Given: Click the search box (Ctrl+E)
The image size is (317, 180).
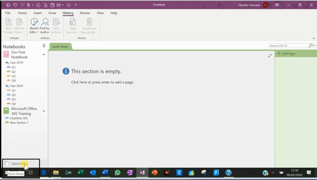Looking at the screenshot, I should pos(288,46).
